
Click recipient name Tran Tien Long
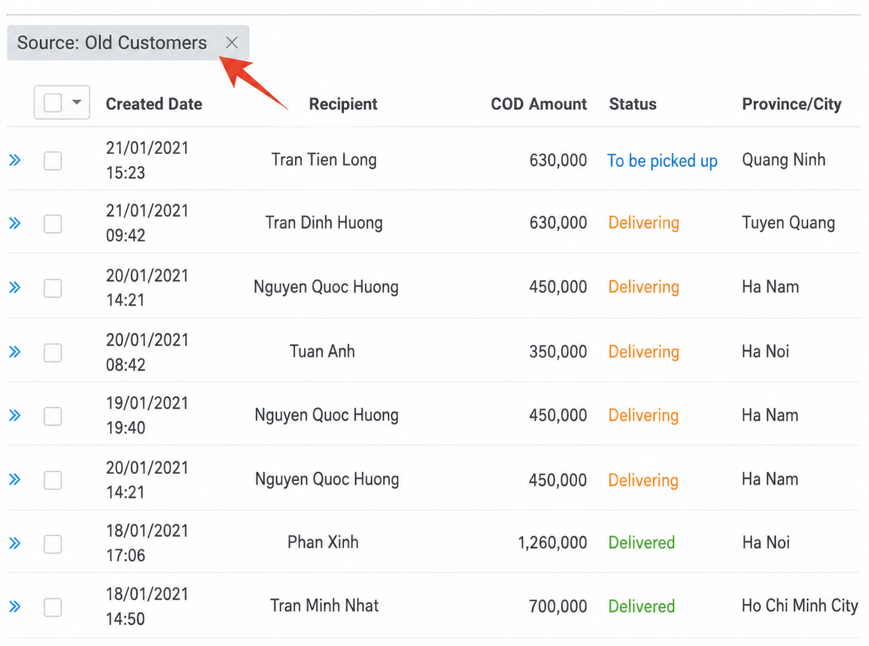click(324, 160)
